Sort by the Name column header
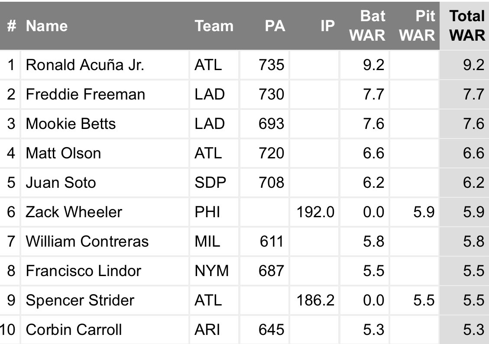This screenshot has height=344, width=489. pyautogui.click(x=47, y=26)
